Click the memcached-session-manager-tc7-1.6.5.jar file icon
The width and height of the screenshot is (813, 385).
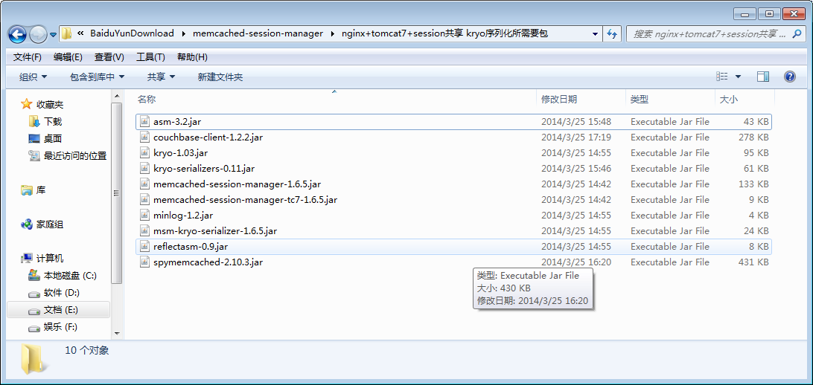[x=144, y=200]
